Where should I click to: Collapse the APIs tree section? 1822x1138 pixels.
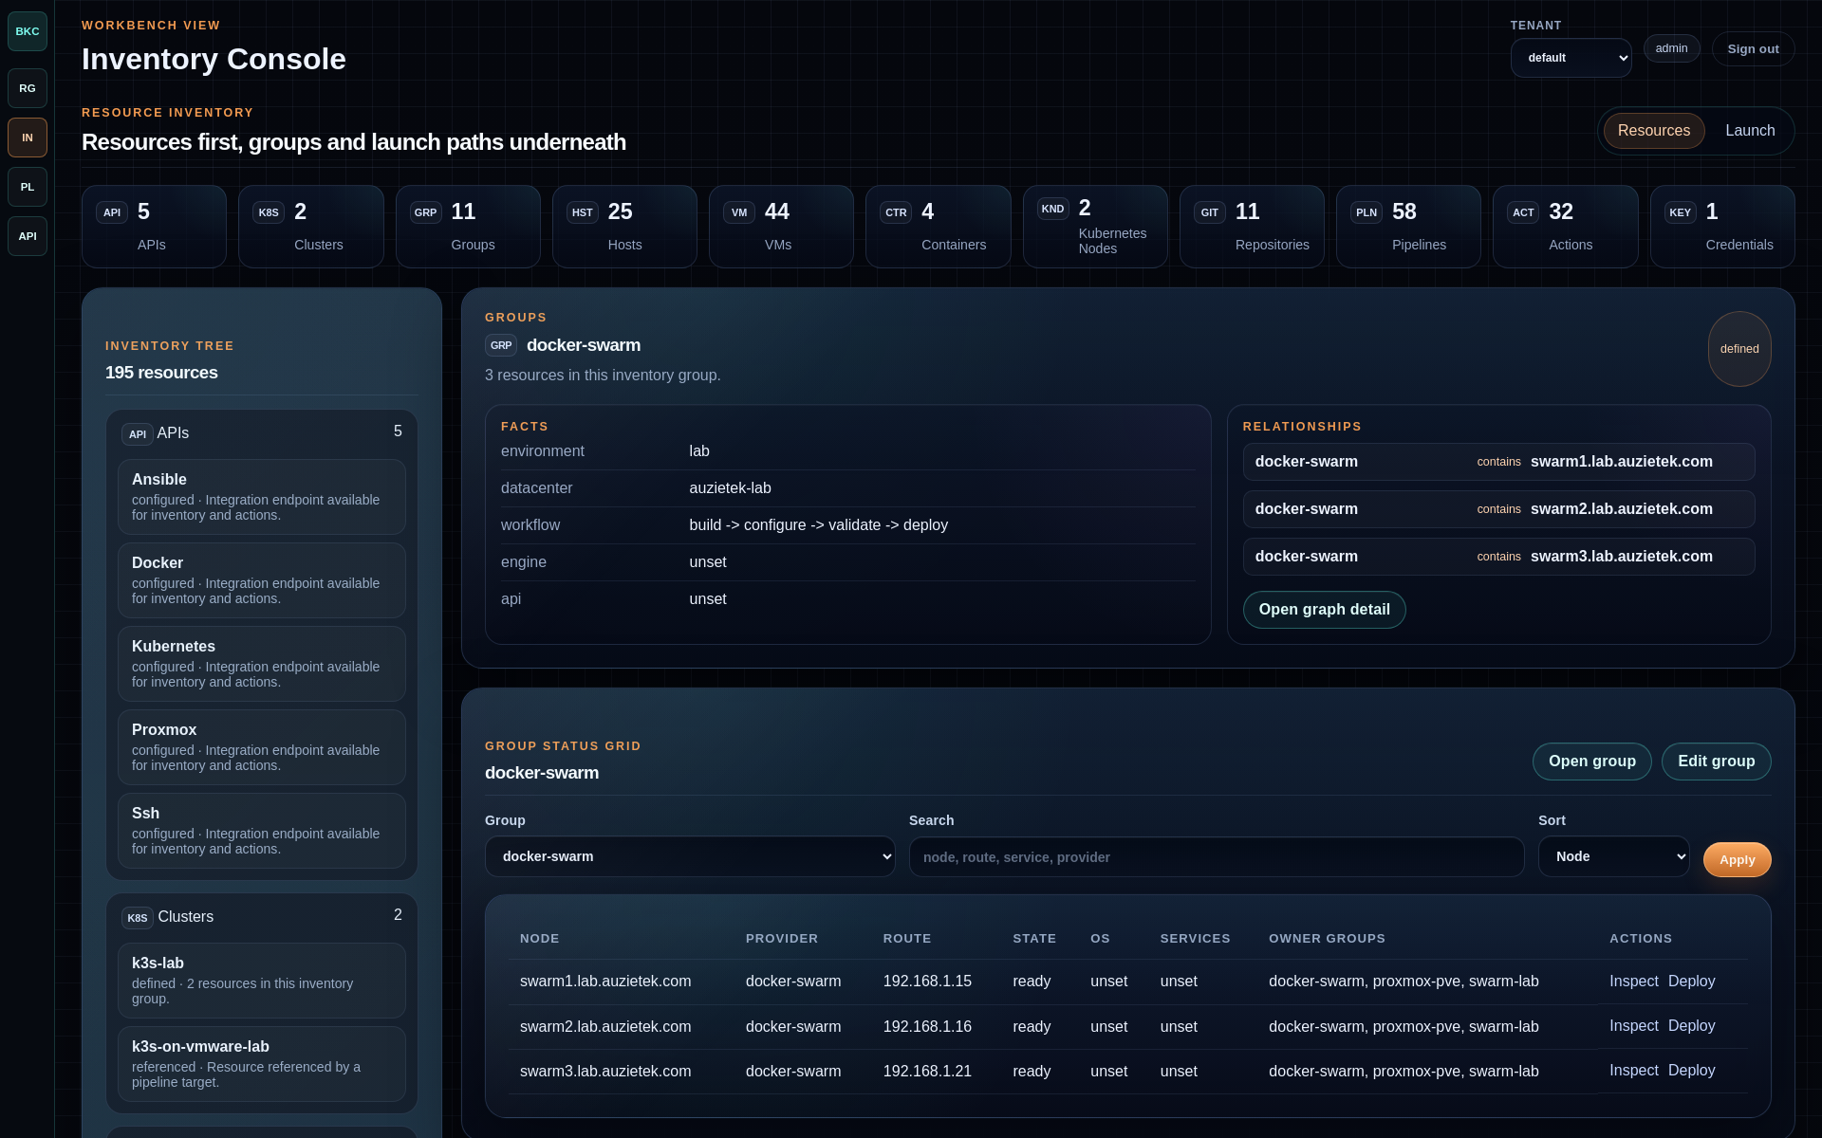click(262, 432)
